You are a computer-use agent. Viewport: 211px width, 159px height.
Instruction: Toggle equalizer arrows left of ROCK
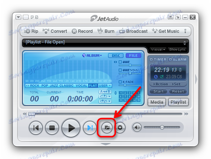tap(28, 86)
